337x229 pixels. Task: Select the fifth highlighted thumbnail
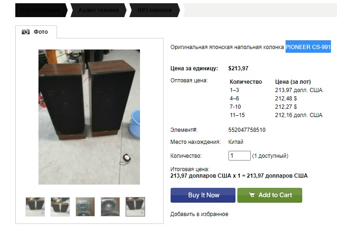(x=135, y=207)
